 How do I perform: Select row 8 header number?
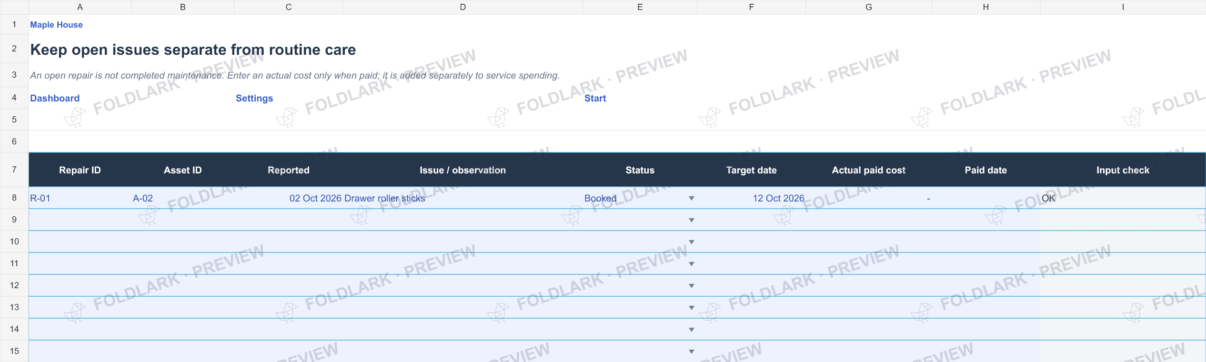tap(14, 198)
